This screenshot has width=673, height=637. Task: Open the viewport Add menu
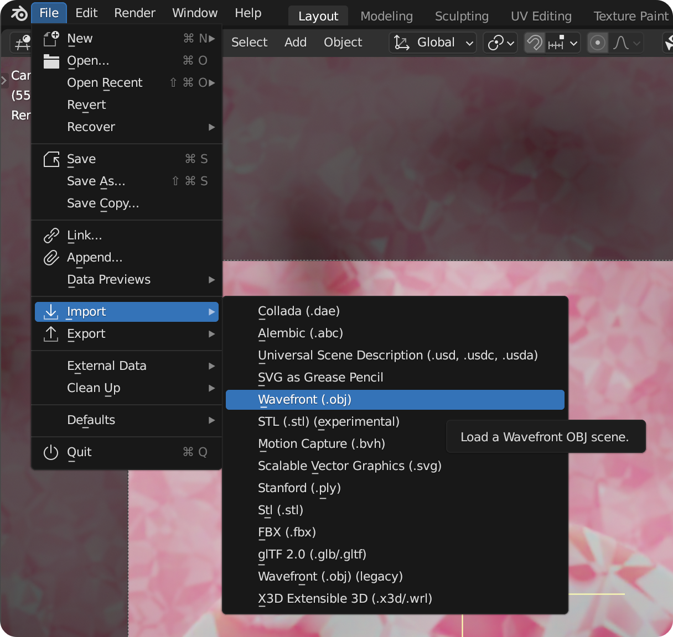click(x=296, y=43)
